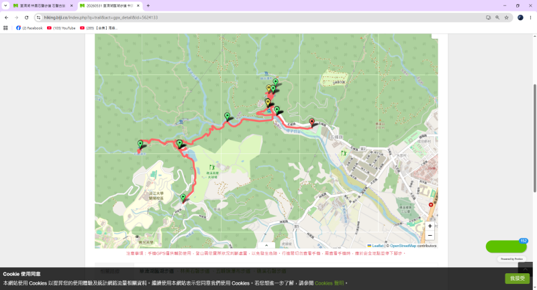Open the Leaflet attribution link

375,246
